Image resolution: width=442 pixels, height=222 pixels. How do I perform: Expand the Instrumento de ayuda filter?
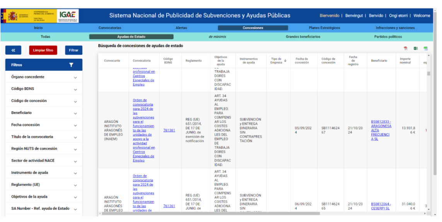(44, 173)
